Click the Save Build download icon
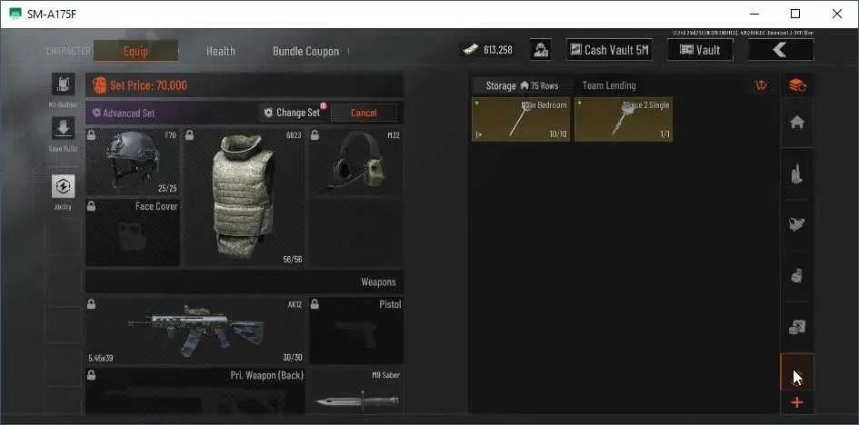This screenshot has width=859, height=425. click(x=63, y=128)
